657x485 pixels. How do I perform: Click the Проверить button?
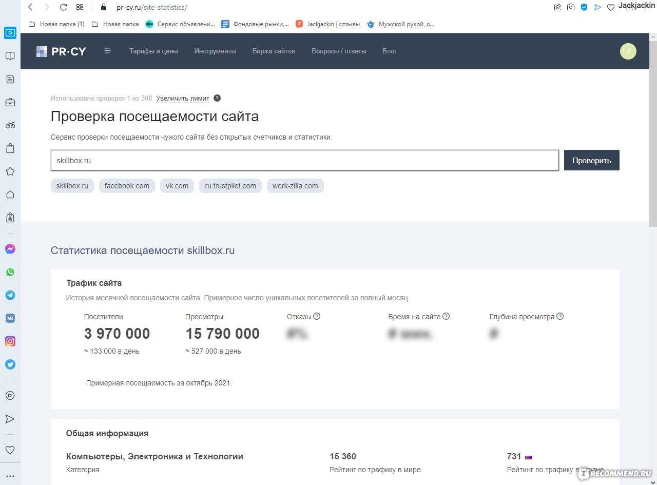pos(591,160)
